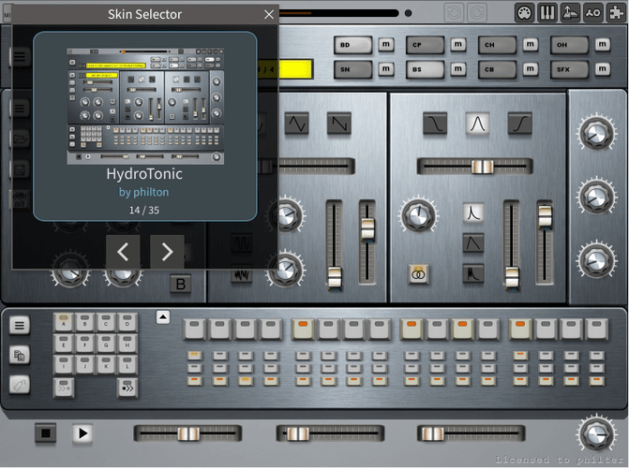
Task: Mute the CH drum channel
Action: point(531,45)
